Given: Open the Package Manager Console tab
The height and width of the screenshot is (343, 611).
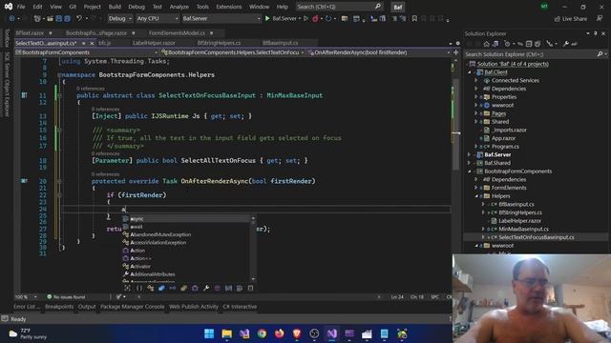Looking at the screenshot, I should pyautogui.click(x=132, y=307).
